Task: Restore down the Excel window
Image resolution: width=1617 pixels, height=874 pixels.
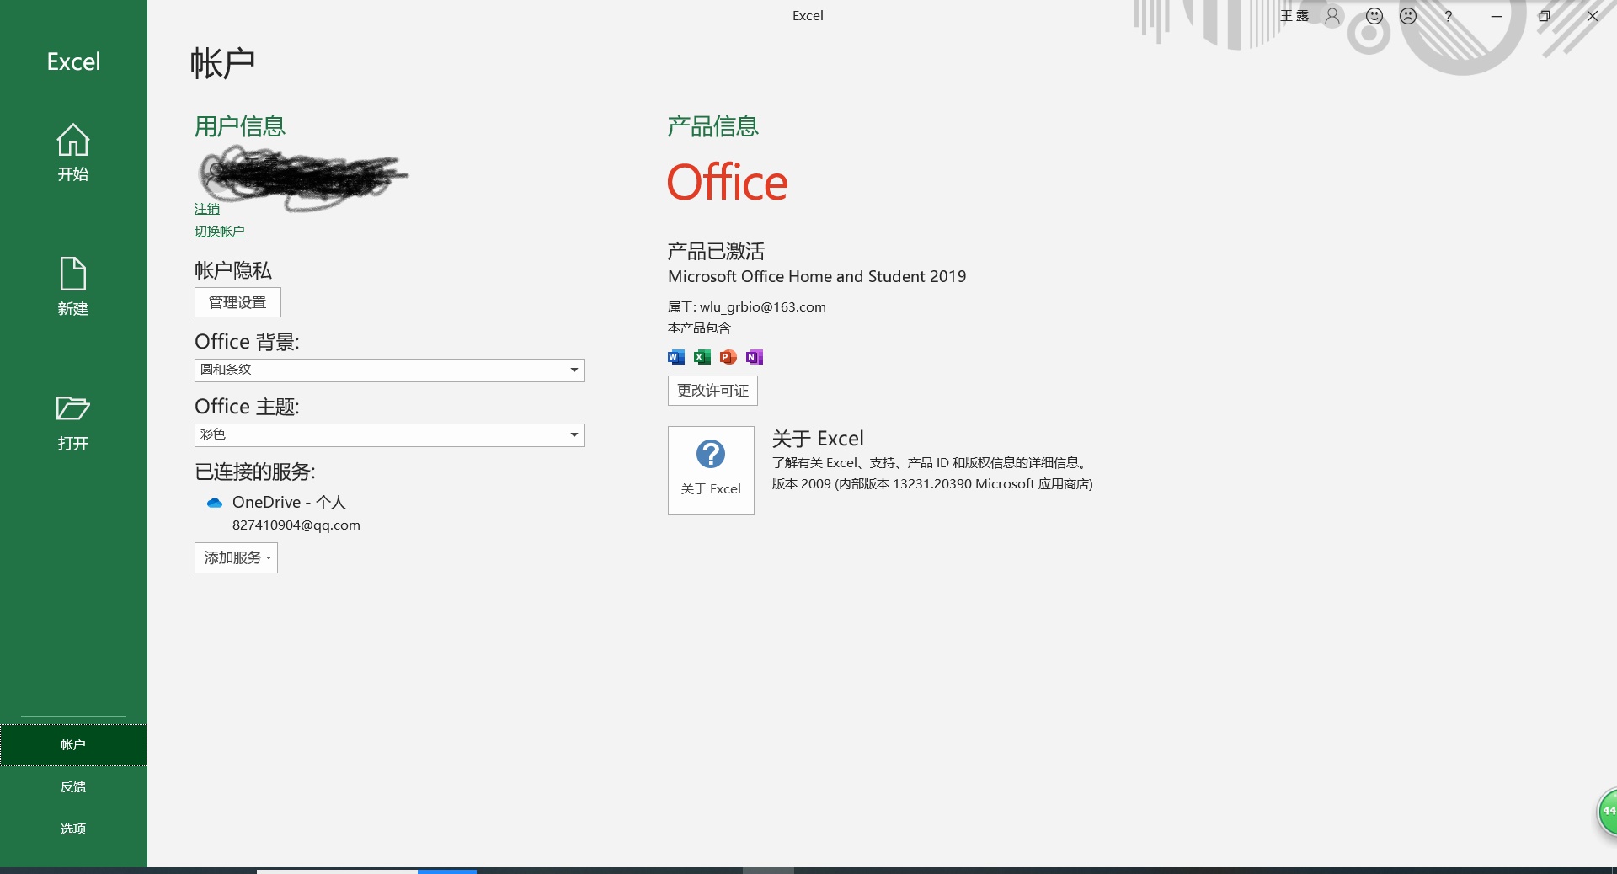Action: point(1545,16)
